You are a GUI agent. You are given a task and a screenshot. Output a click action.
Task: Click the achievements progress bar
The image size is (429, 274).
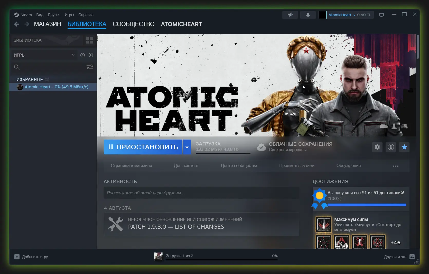click(x=367, y=205)
